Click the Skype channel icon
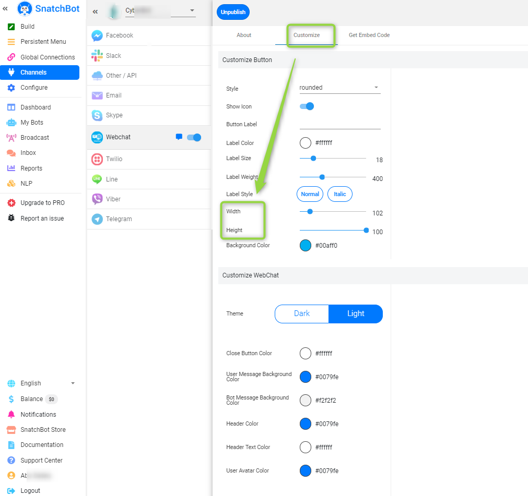528x496 pixels. pos(97,115)
